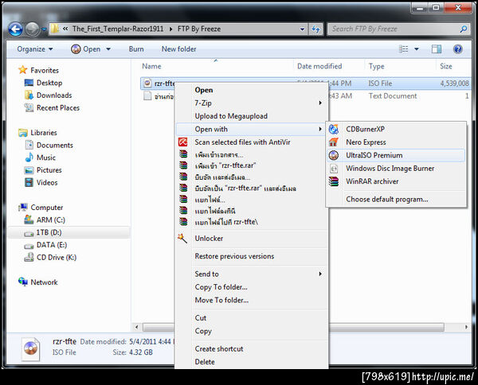This screenshot has height=385, width=478.
Task: Select the CDBurnerXP icon in submenu
Action: [x=334, y=129]
